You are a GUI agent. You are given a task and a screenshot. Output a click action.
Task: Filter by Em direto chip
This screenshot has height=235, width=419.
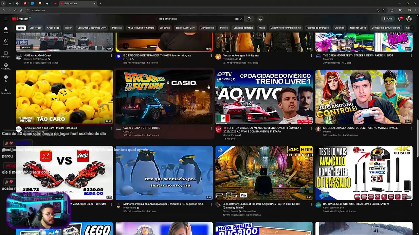pyautogui.click(x=165, y=28)
